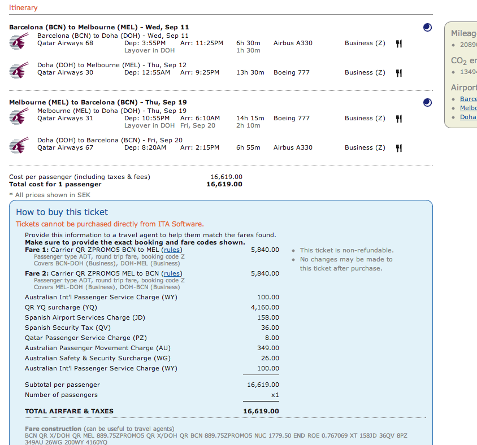
Task: Click 'Spanish Security Tax (QV)' line
Action: (68, 328)
